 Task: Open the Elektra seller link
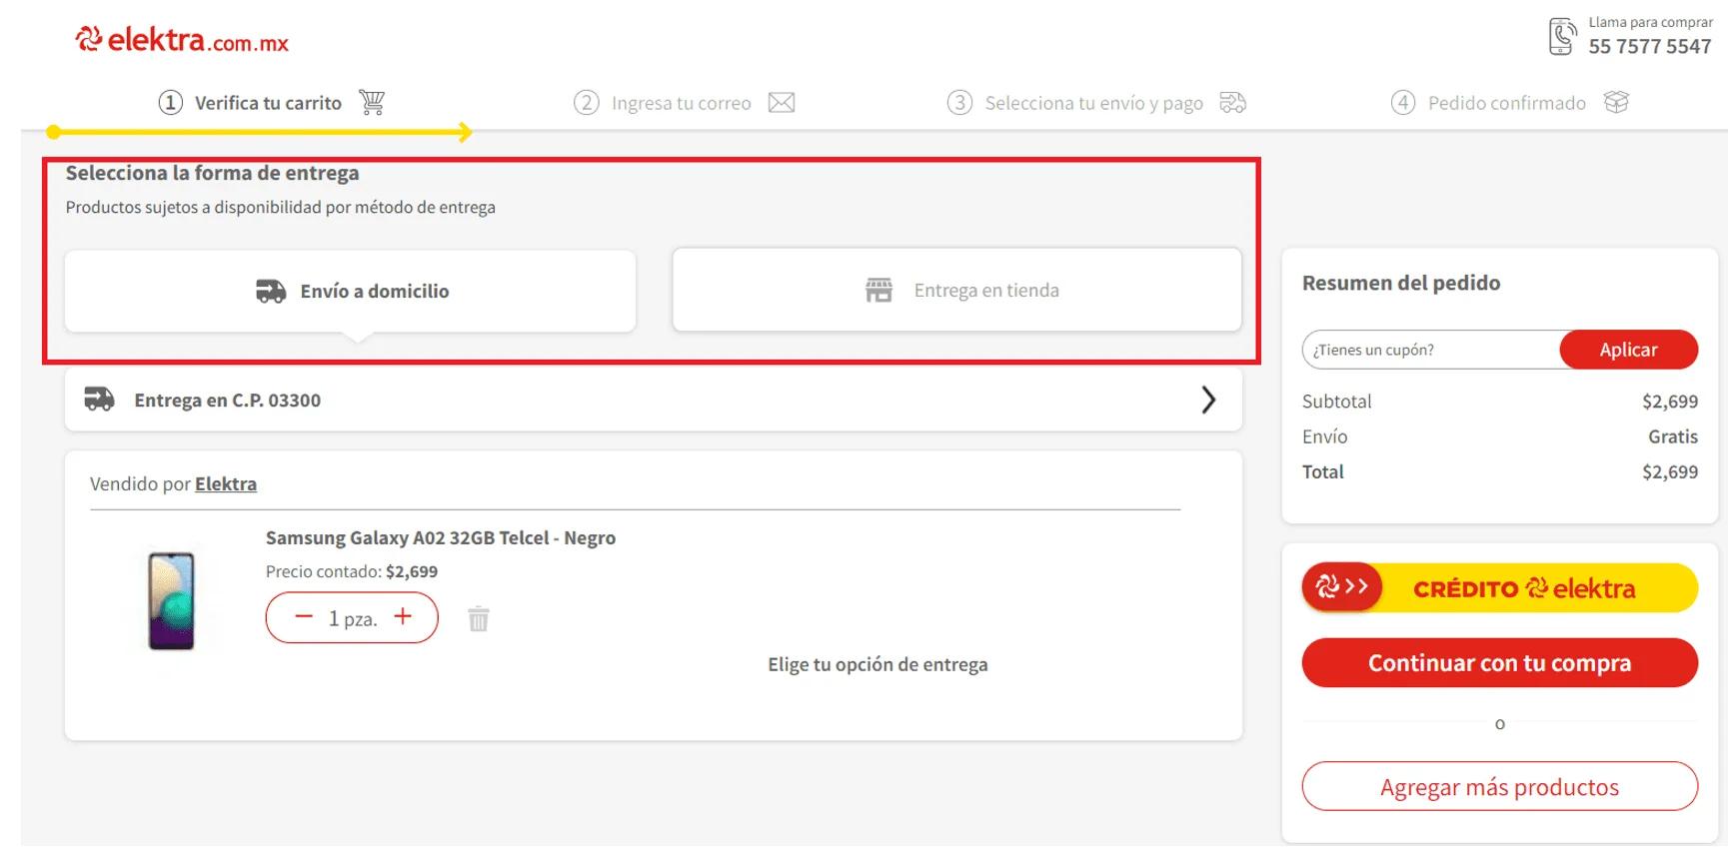coord(226,484)
